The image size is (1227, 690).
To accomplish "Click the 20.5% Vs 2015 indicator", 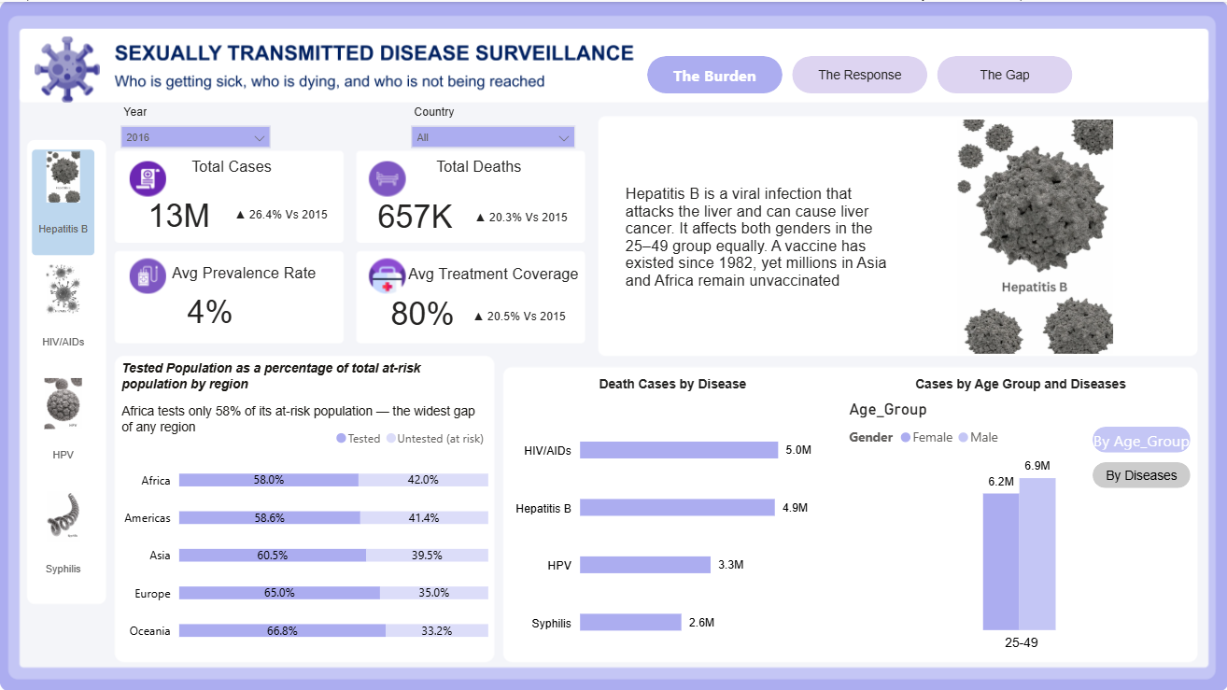I will [520, 317].
